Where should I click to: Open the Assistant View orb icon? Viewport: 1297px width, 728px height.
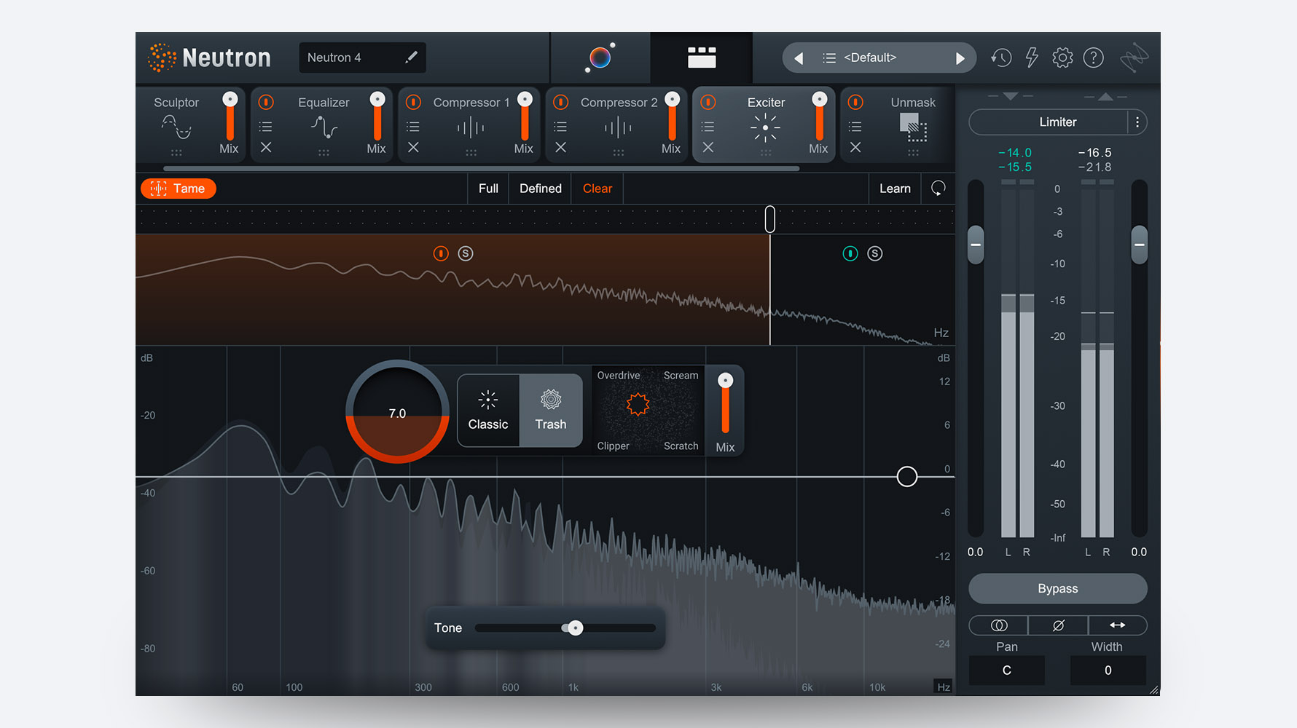pyautogui.click(x=600, y=58)
